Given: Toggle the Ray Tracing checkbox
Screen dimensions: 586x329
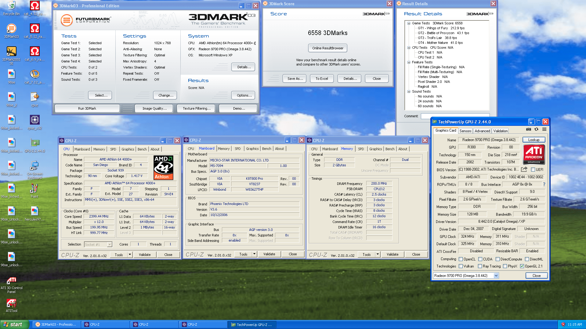Looking at the screenshot, I should coord(480,266).
